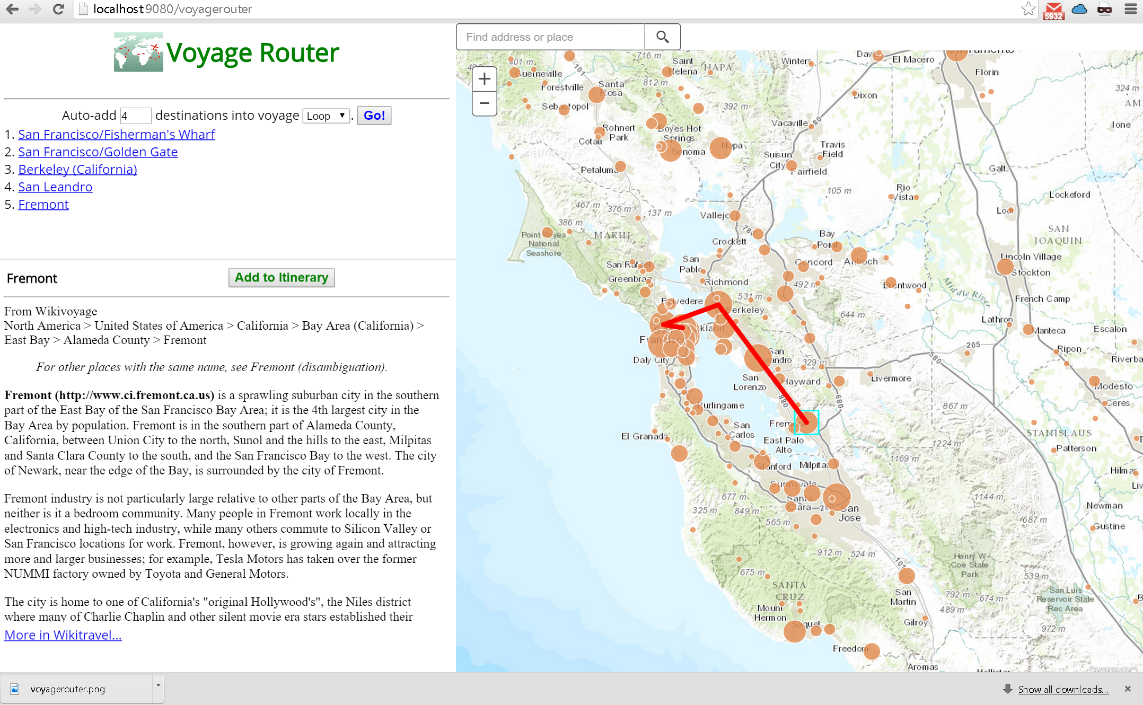The width and height of the screenshot is (1143, 705).
Task: Zoom out on the map
Action: 484,103
